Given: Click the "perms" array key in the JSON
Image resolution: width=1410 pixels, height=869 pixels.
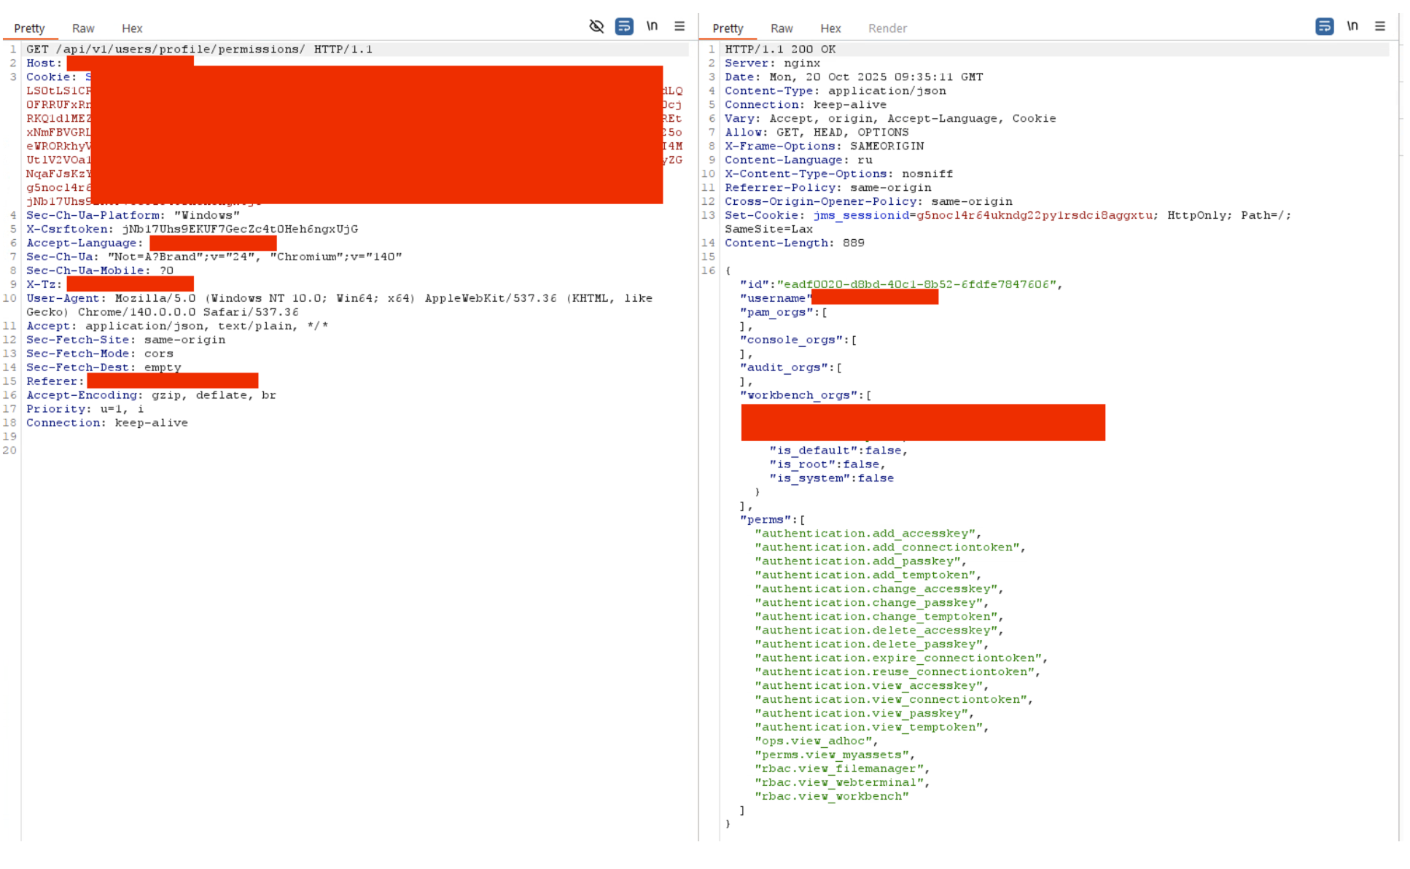Looking at the screenshot, I should (x=764, y=519).
